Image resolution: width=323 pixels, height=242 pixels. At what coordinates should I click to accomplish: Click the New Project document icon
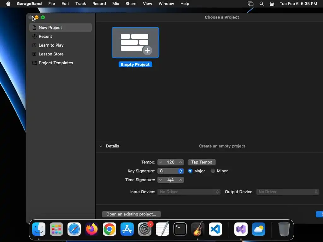(x=34, y=28)
